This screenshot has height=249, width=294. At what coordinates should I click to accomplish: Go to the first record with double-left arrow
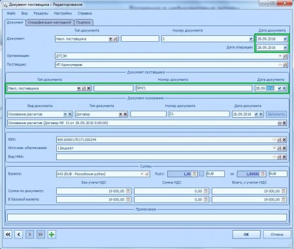8,235
